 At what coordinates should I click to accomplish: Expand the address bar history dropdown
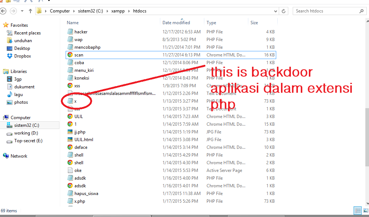(275, 11)
